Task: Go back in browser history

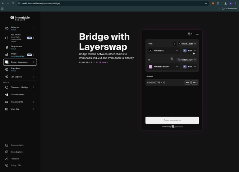Action: click(3, 3)
